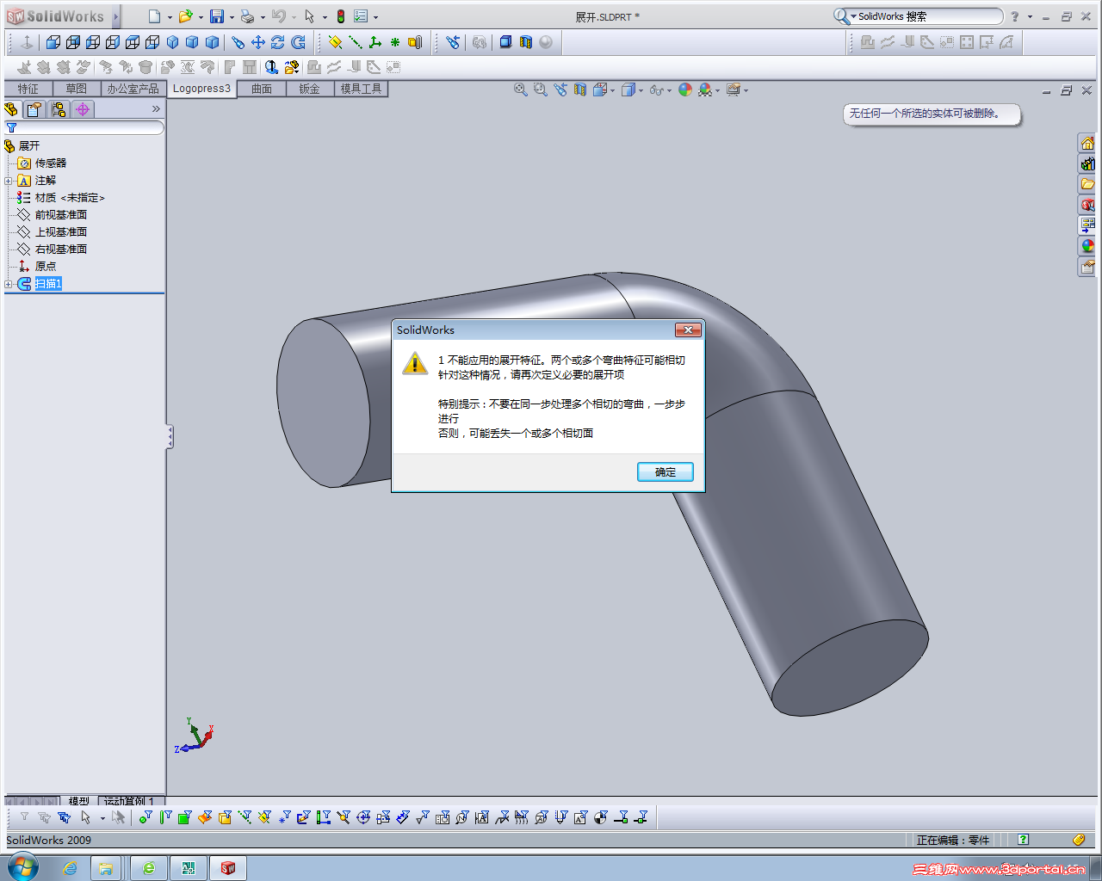Open File Explorer folder icon in task pane

coord(1087,184)
